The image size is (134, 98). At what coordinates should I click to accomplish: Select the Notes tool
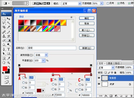click(4, 58)
